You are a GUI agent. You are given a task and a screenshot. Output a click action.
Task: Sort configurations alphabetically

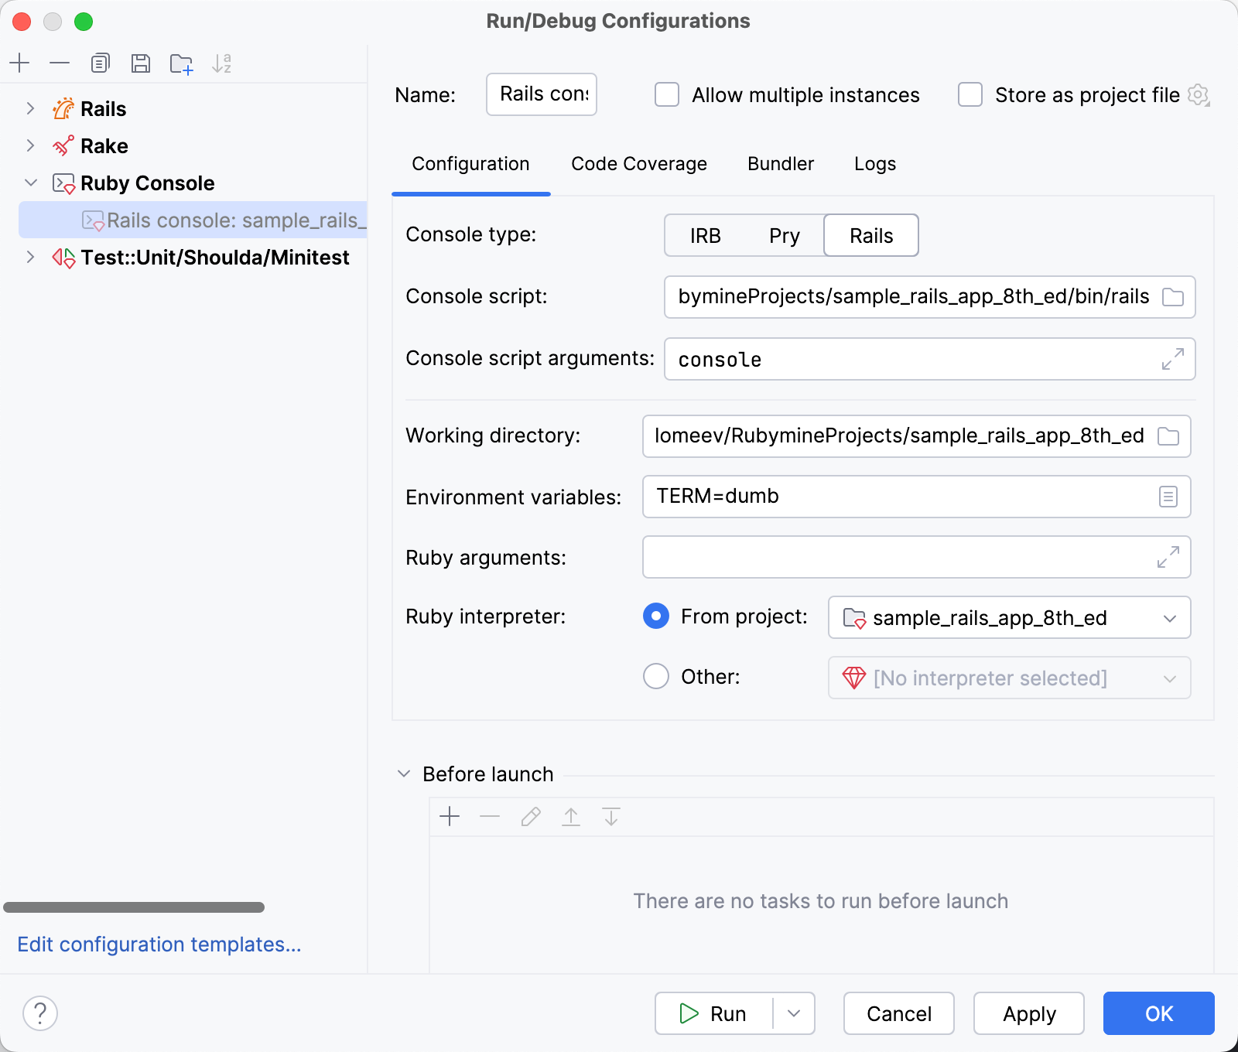223,63
